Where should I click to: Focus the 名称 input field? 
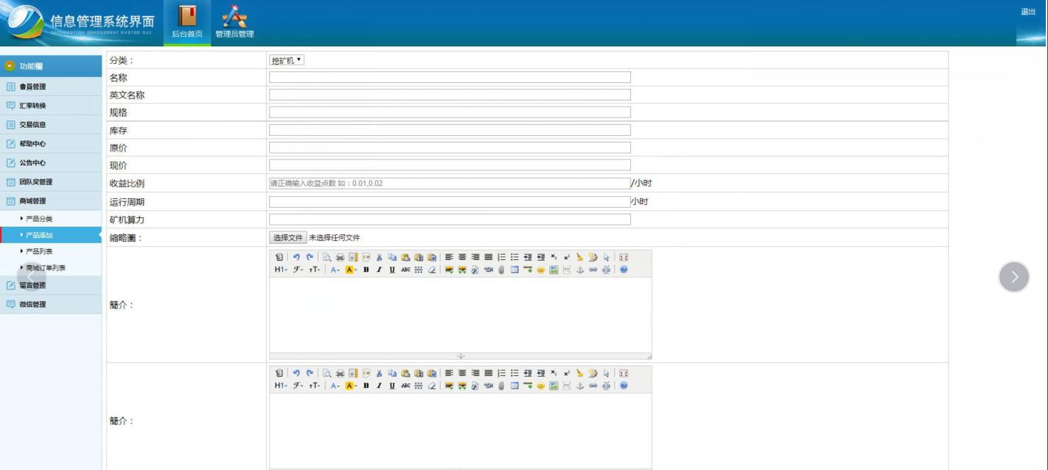450,77
